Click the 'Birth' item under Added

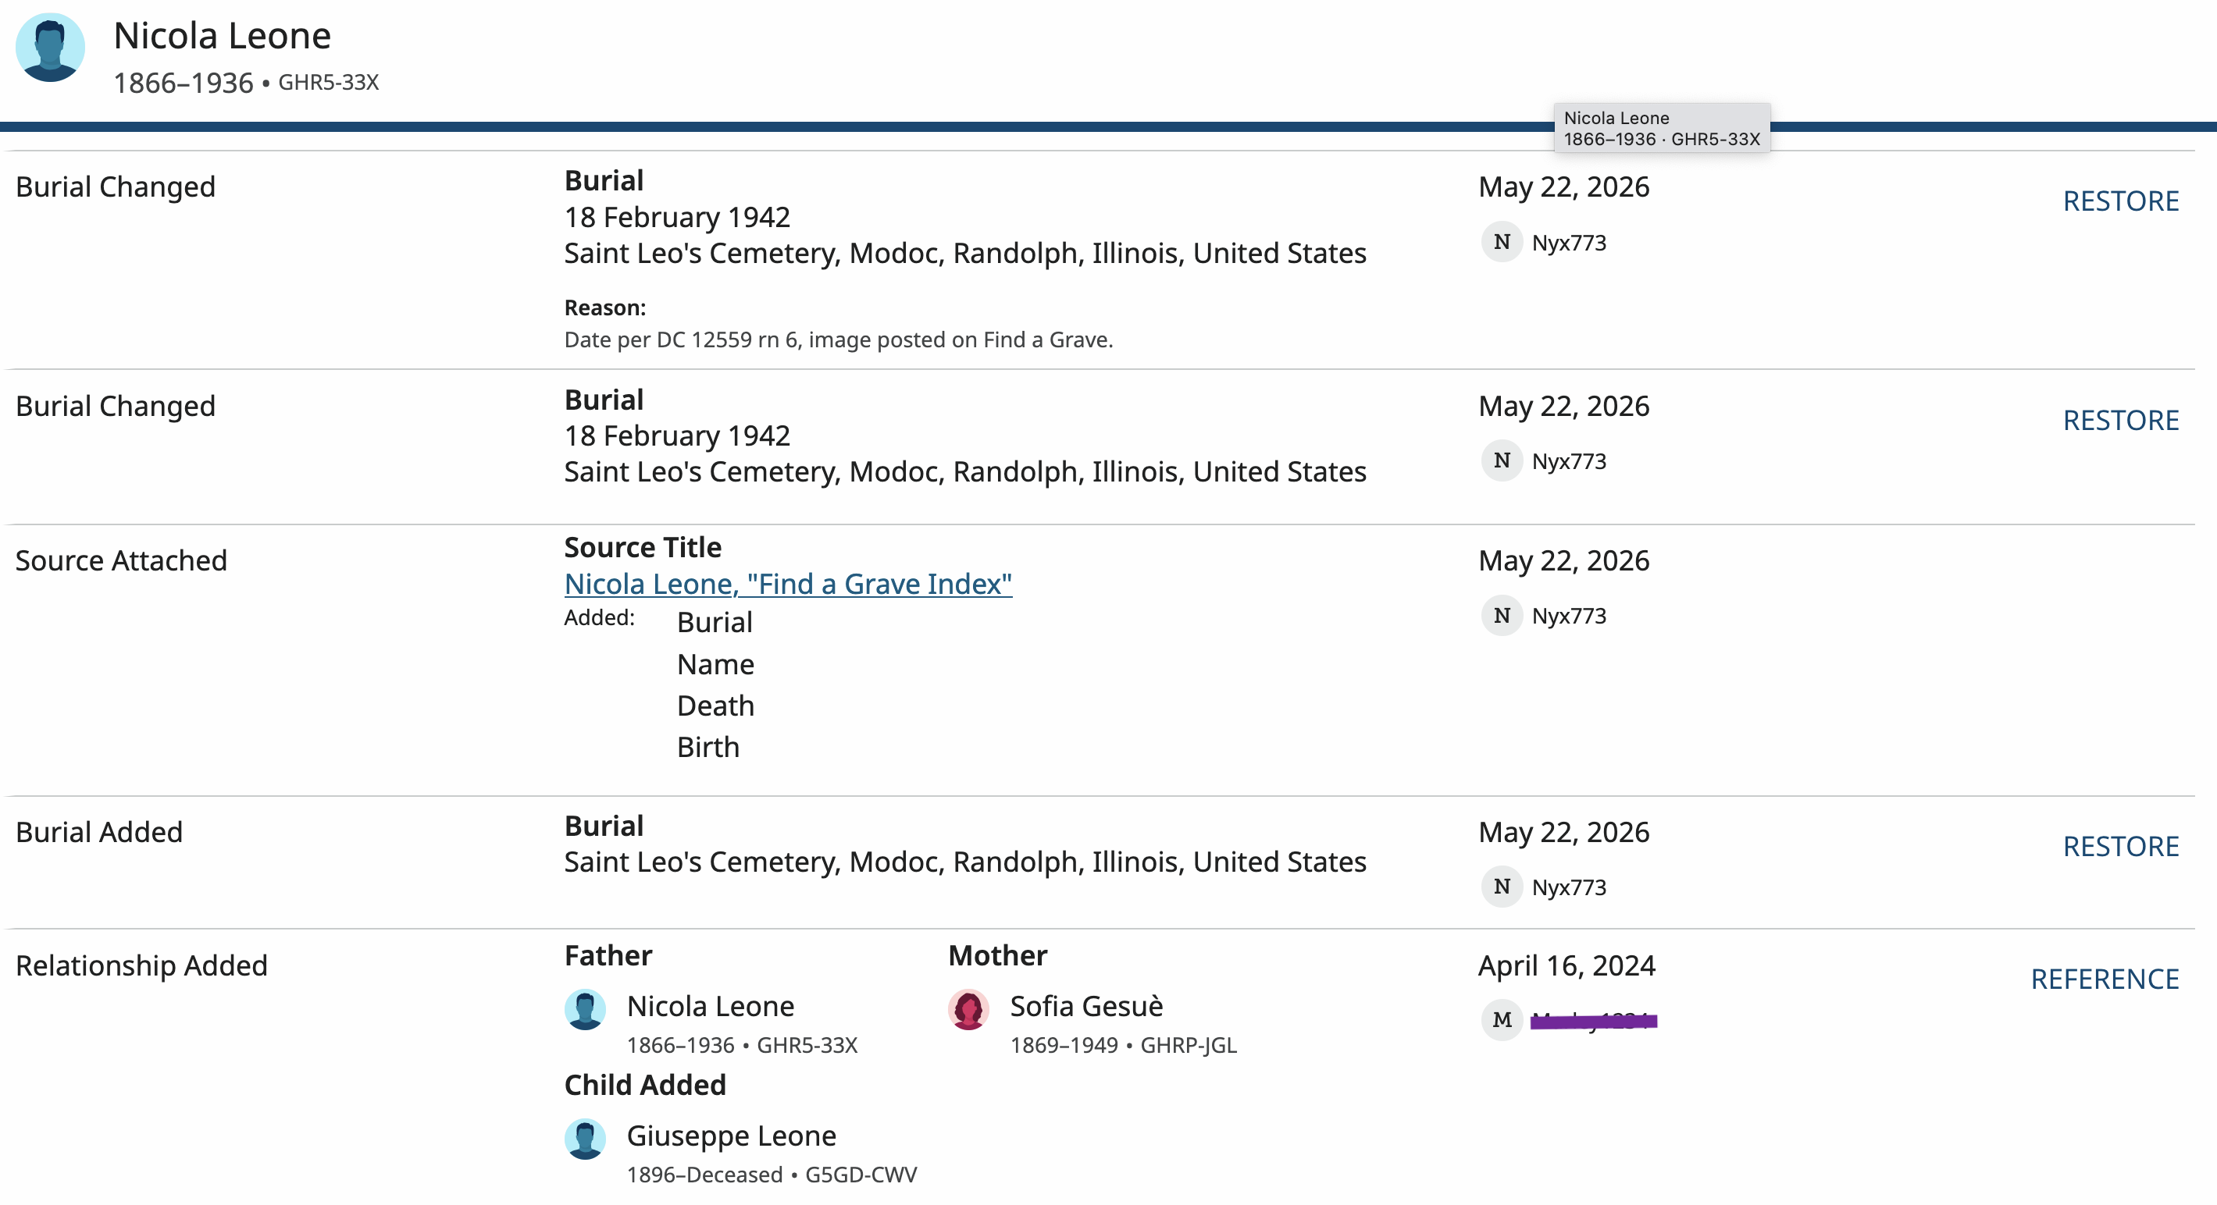[708, 748]
